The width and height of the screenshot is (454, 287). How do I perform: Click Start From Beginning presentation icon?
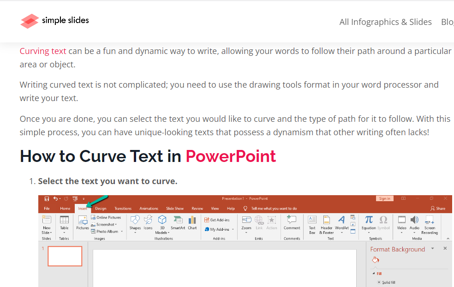(x=75, y=199)
